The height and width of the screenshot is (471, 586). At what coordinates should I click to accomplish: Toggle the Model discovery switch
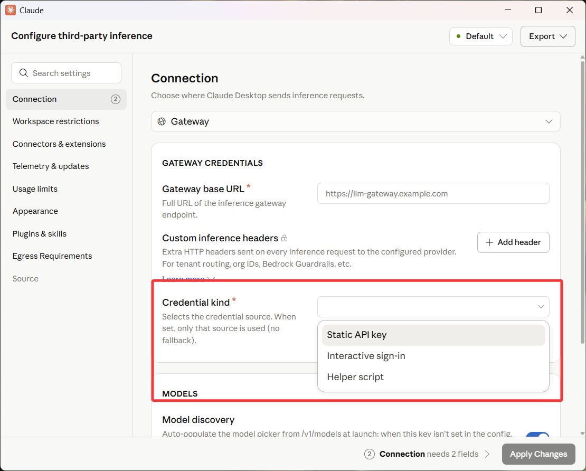coord(537,435)
